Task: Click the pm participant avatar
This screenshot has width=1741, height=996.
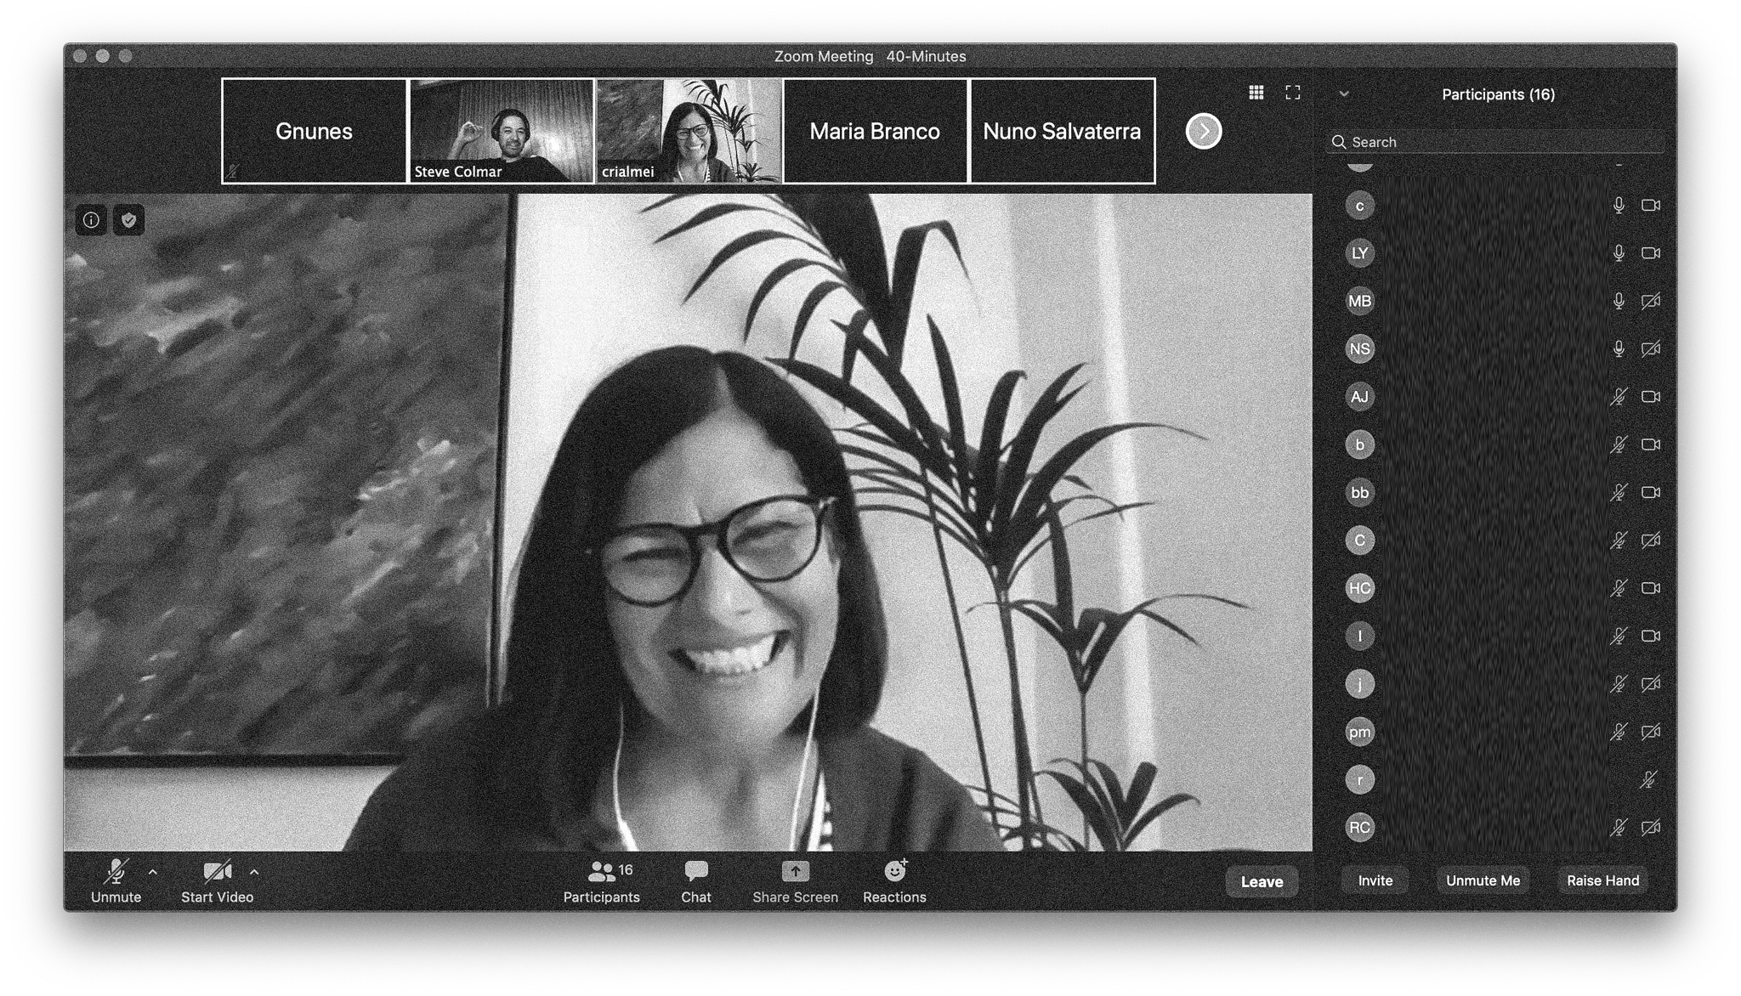Action: (1359, 732)
